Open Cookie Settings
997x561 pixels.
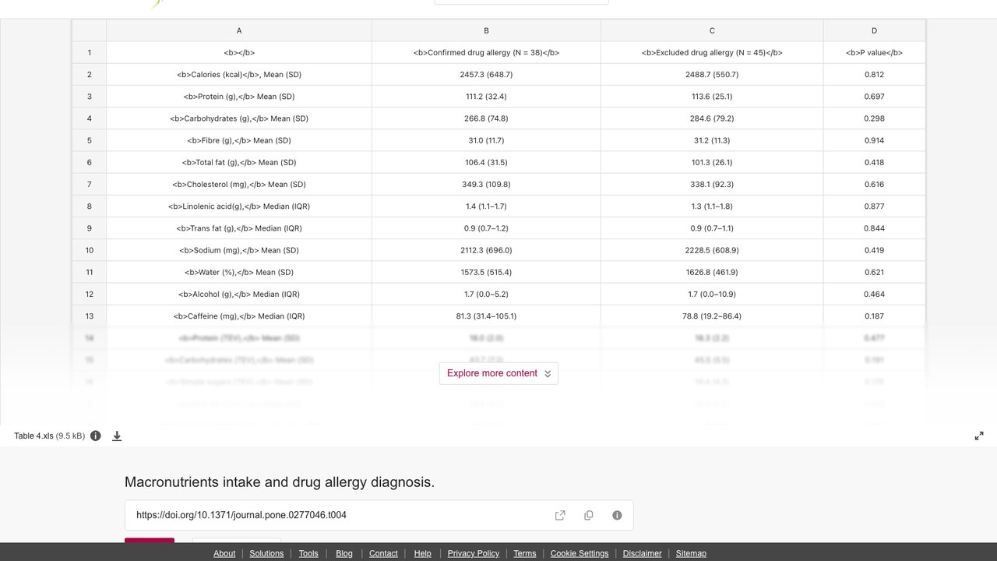[580, 553]
